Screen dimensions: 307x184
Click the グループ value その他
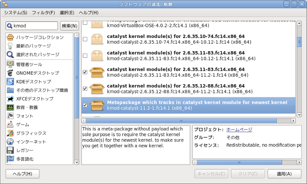pyautogui.click(x=233, y=137)
